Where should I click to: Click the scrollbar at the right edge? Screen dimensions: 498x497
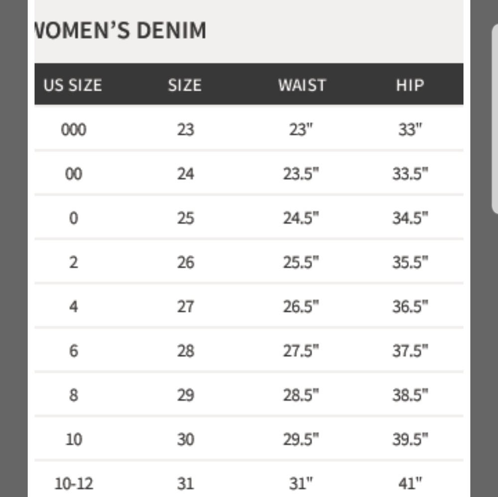(x=495, y=120)
